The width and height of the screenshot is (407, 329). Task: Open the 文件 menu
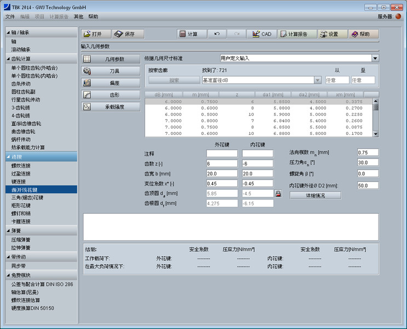pos(10,17)
